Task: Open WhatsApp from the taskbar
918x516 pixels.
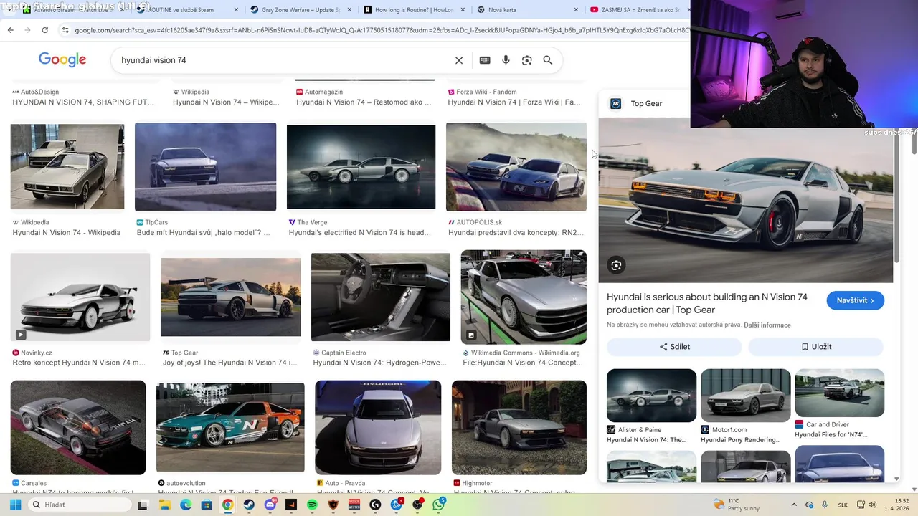Action: coord(438,505)
